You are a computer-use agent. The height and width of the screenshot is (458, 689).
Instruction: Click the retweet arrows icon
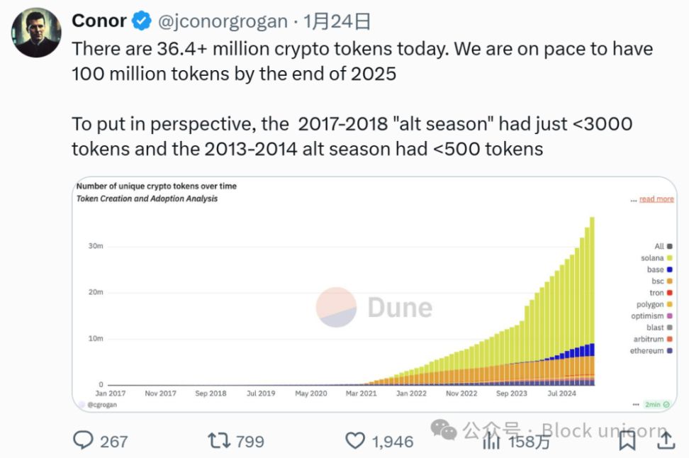[219, 440]
